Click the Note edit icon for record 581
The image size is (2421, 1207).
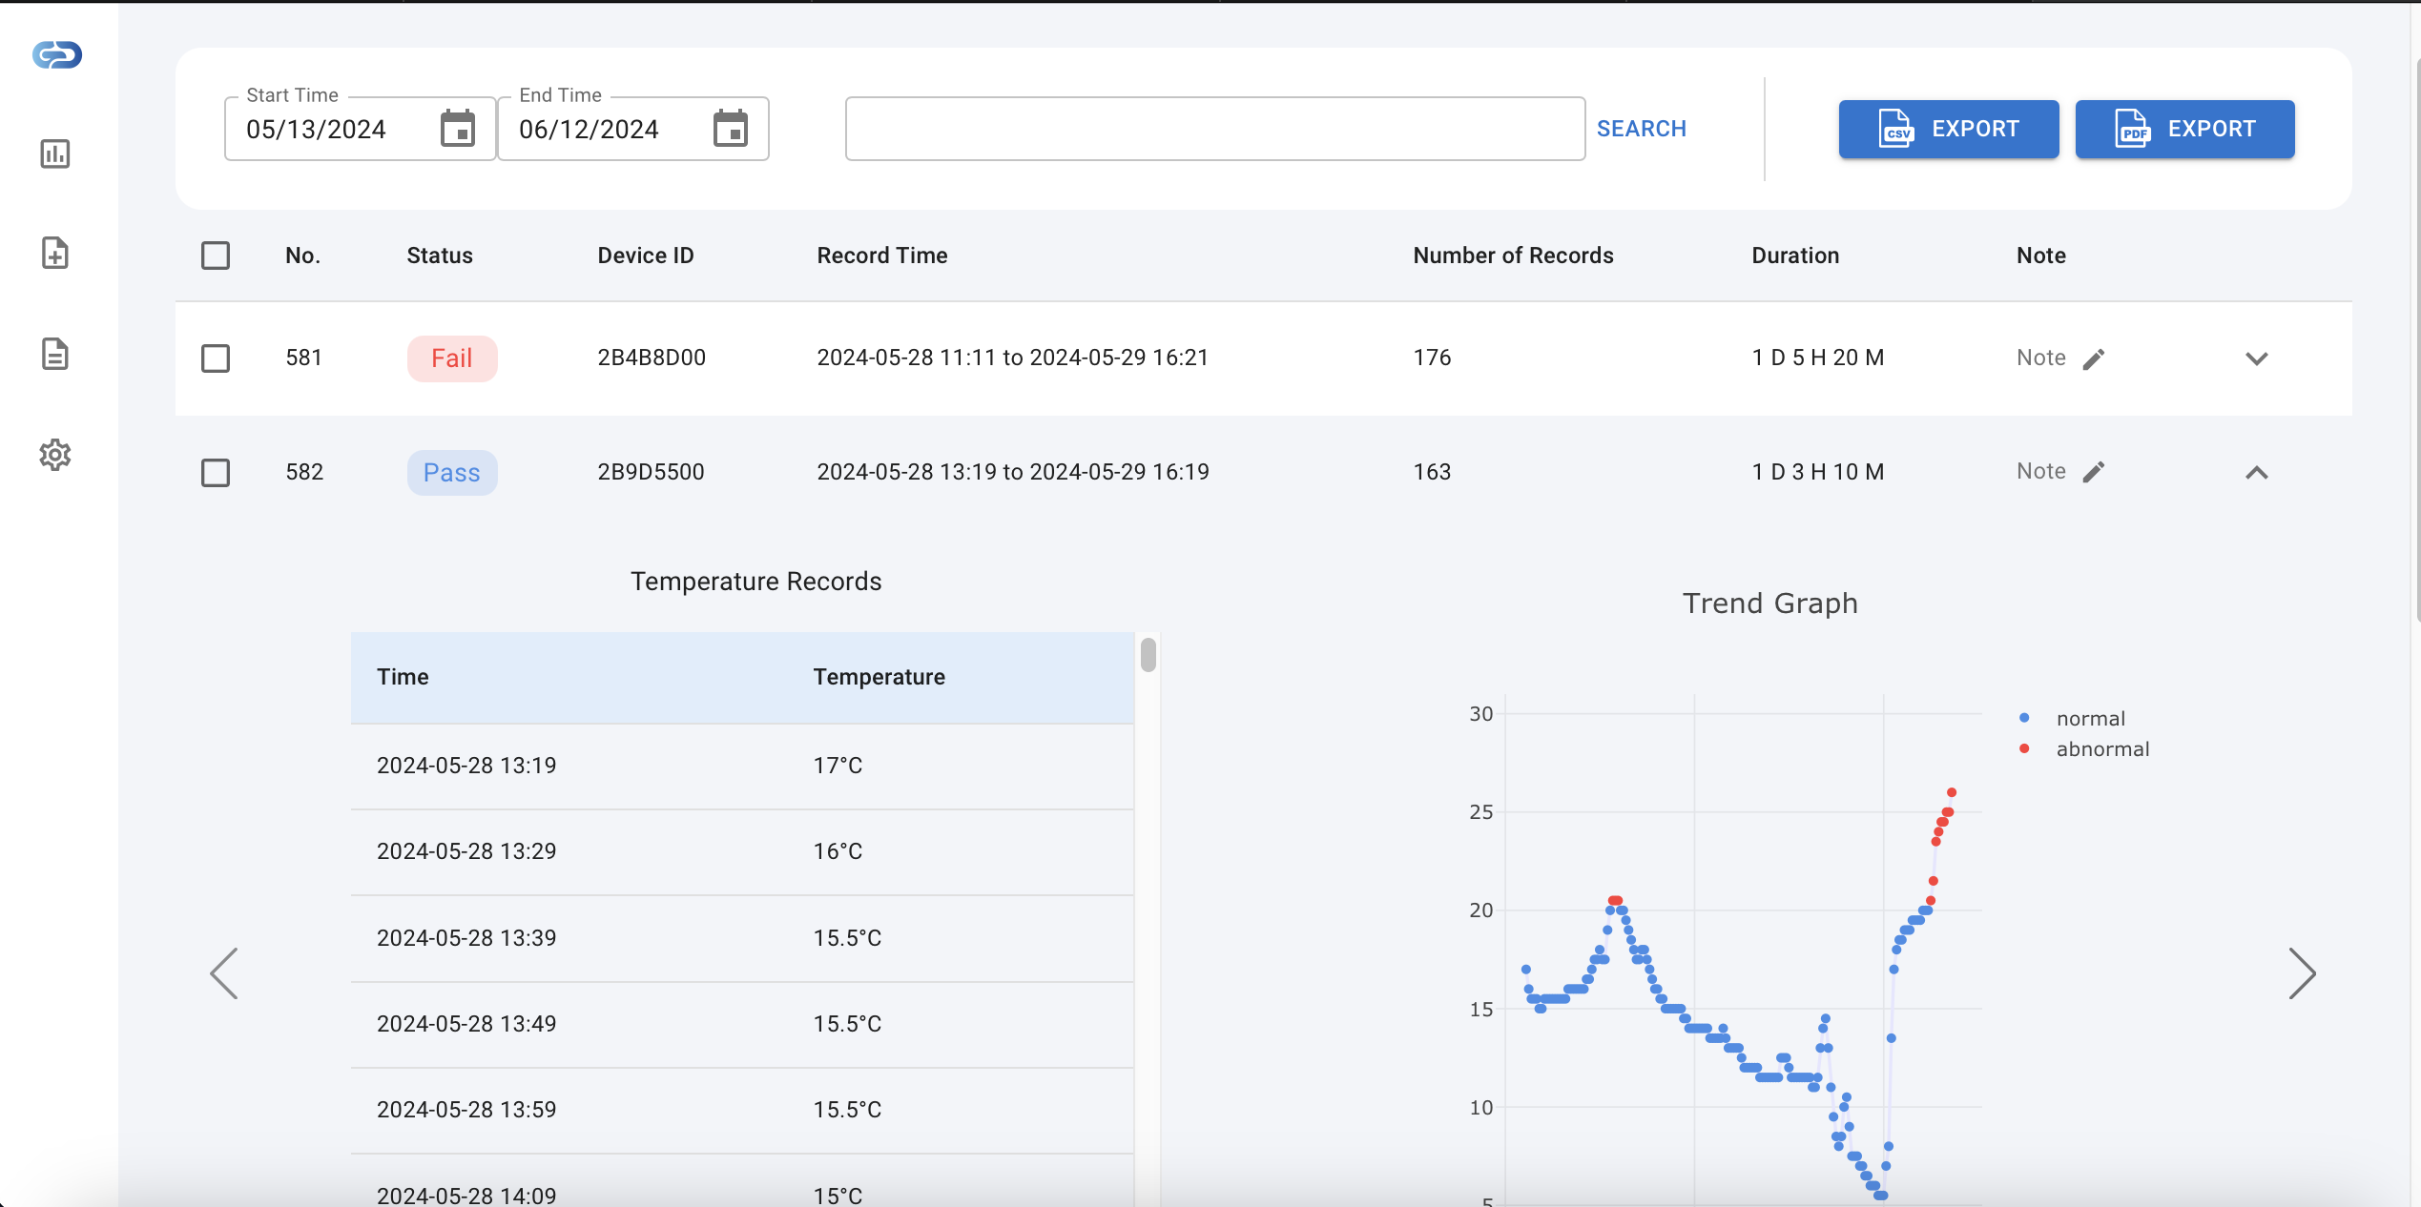pyautogui.click(x=2094, y=358)
